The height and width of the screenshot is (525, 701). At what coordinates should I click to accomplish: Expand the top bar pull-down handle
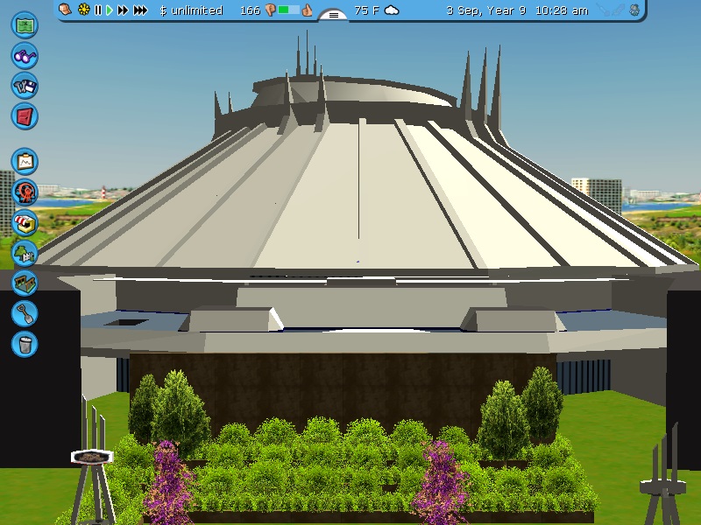pyautogui.click(x=333, y=14)
